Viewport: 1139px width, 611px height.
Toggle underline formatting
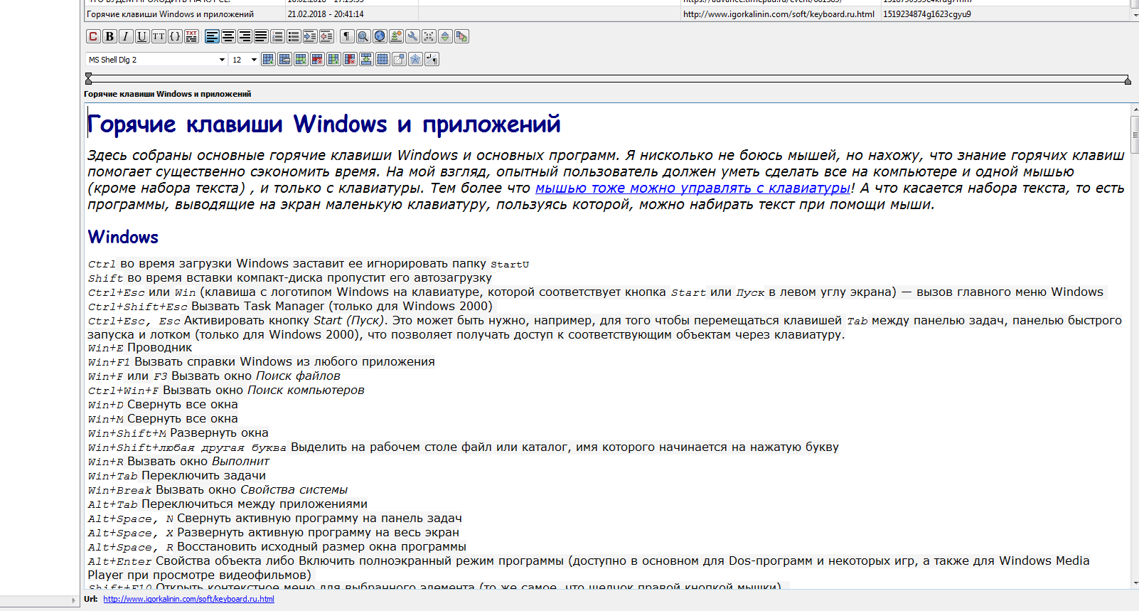tap(142, 36)
